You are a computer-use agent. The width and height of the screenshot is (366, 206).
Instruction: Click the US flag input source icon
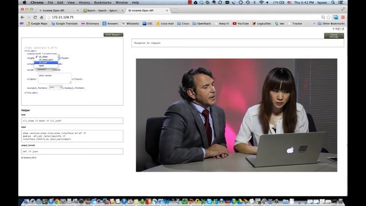(x=289, y=2)
